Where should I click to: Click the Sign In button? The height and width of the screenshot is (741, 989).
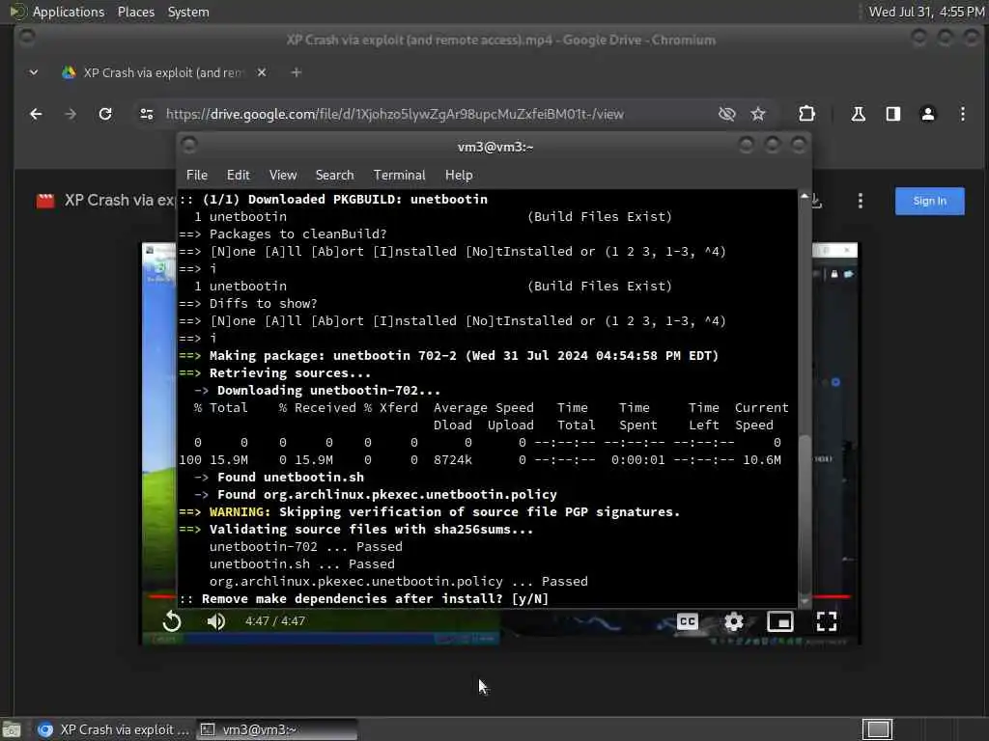point(929,201)
